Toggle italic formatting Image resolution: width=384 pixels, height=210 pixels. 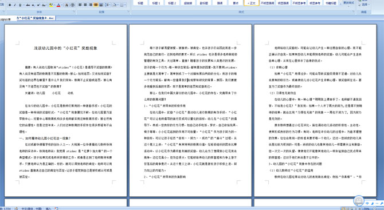(x=15, y=5)
